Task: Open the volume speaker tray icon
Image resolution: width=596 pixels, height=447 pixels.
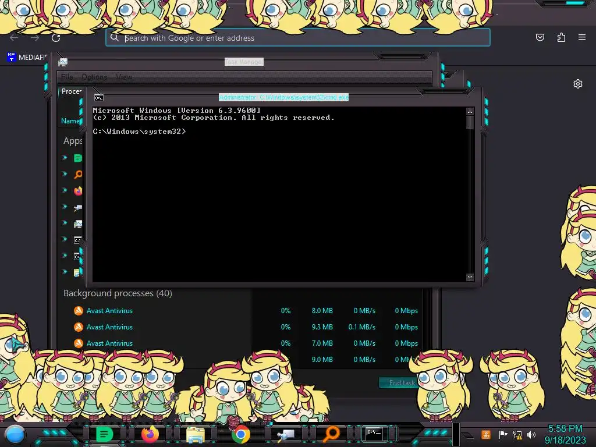Action: [531, 434]
